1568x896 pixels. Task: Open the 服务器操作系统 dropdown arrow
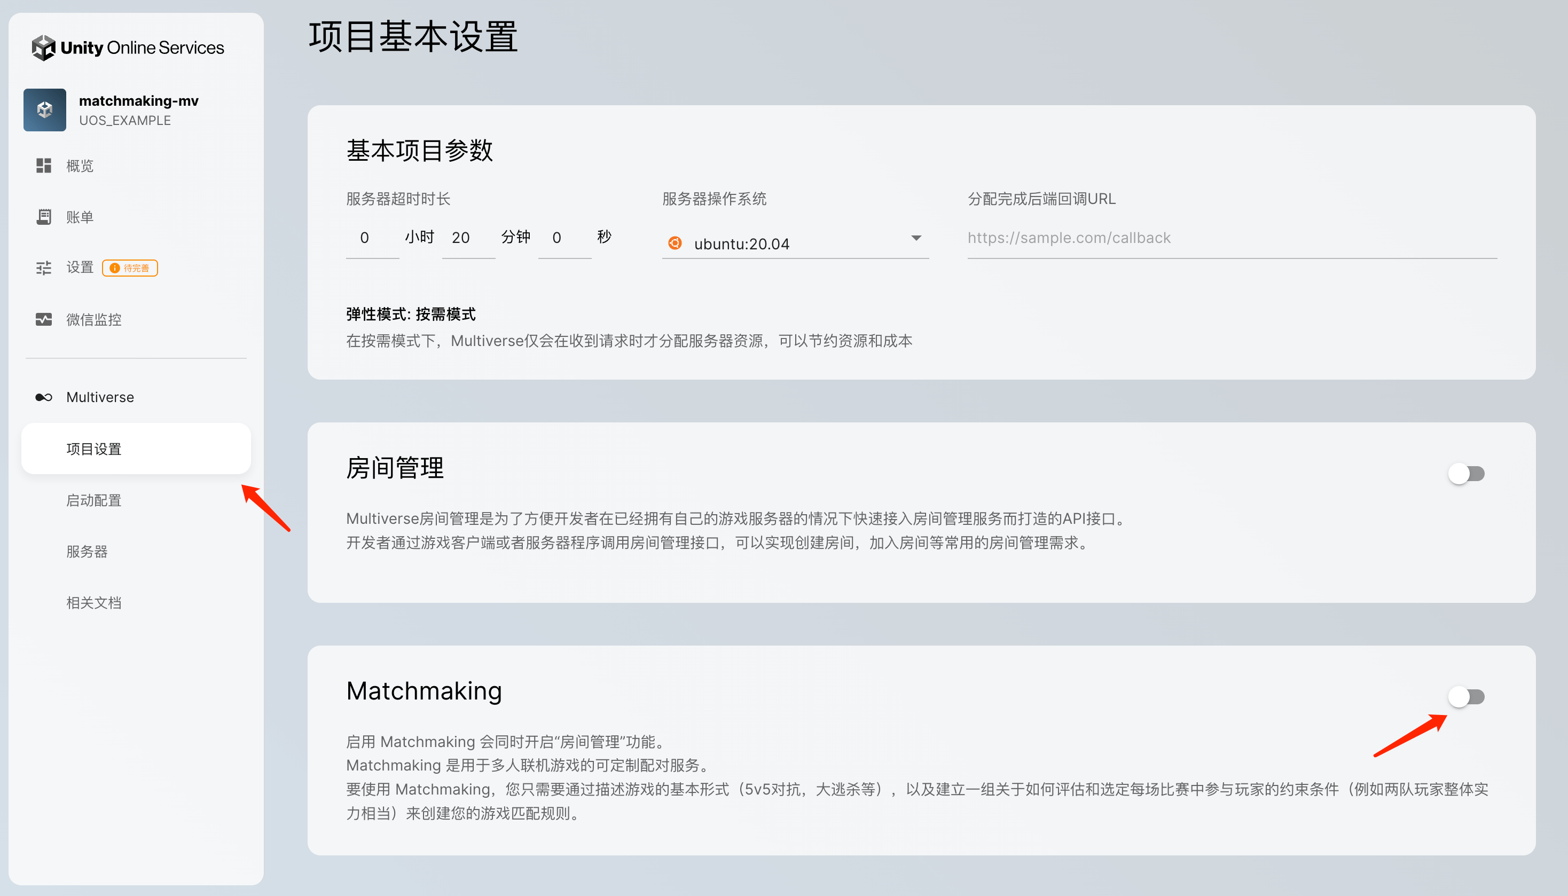pos(916,238)
